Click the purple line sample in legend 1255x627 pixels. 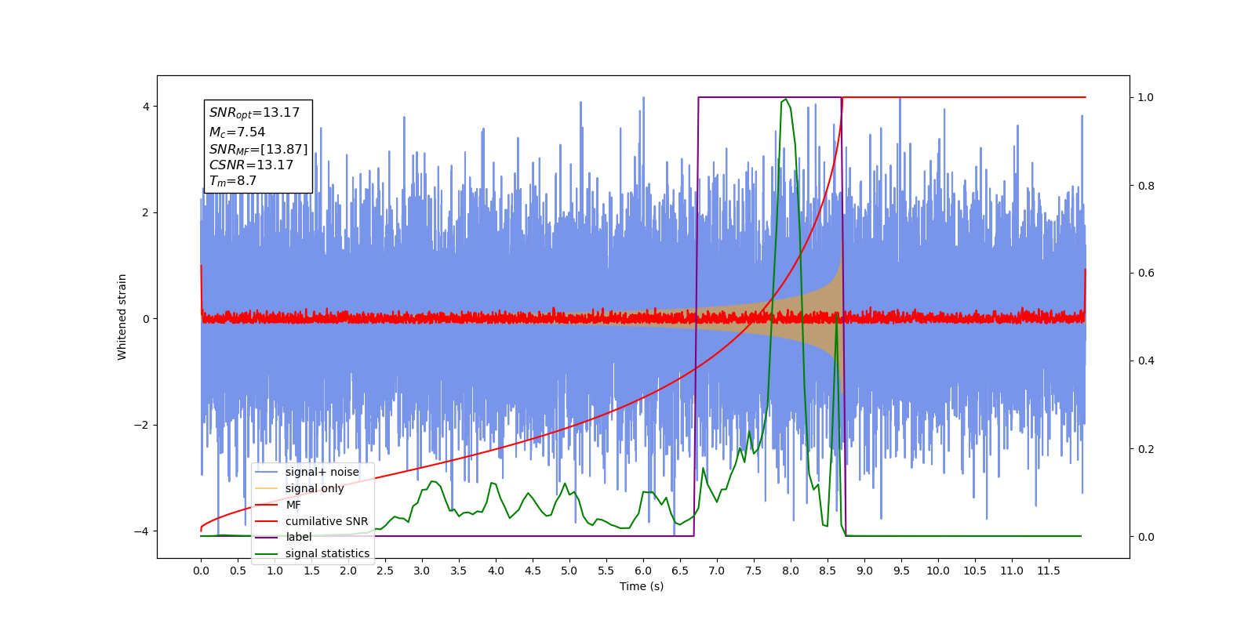click(x=267, y=537)
